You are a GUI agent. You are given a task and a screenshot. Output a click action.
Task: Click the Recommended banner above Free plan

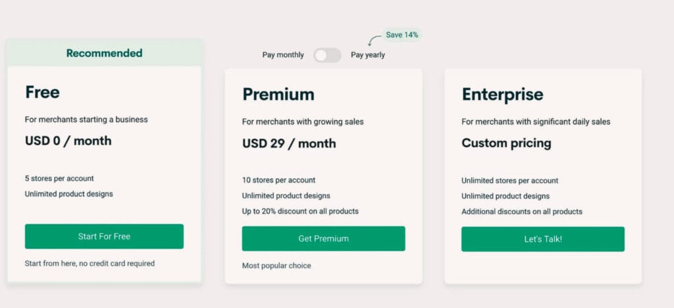click(x=104, y=53)
